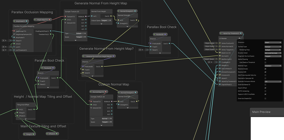Disable the Alpha Clipping checkbox
The image size is (284, 140).
265,59
